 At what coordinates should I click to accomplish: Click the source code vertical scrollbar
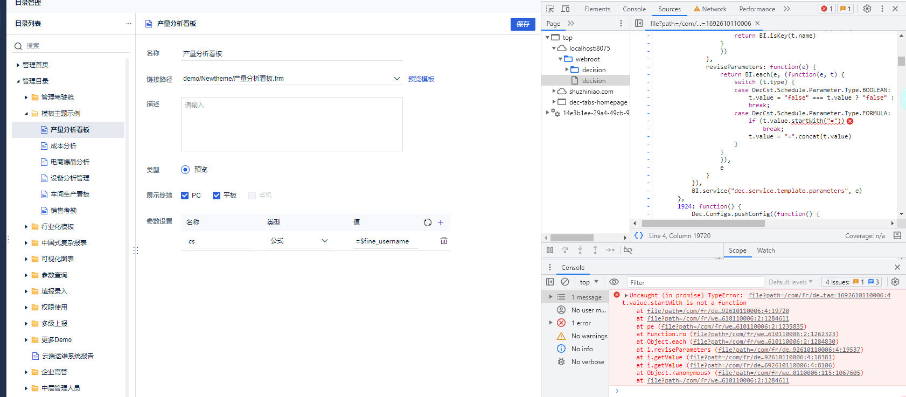coord(901,61)
